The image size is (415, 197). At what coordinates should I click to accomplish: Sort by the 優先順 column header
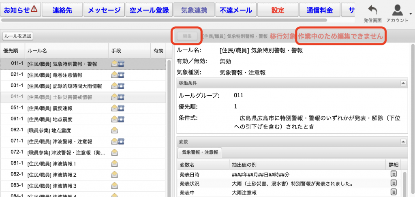coord(11,51)
